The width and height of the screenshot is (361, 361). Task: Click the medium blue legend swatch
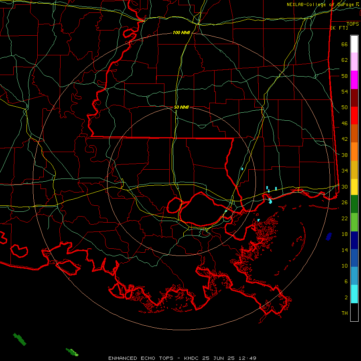pos(354,258)
